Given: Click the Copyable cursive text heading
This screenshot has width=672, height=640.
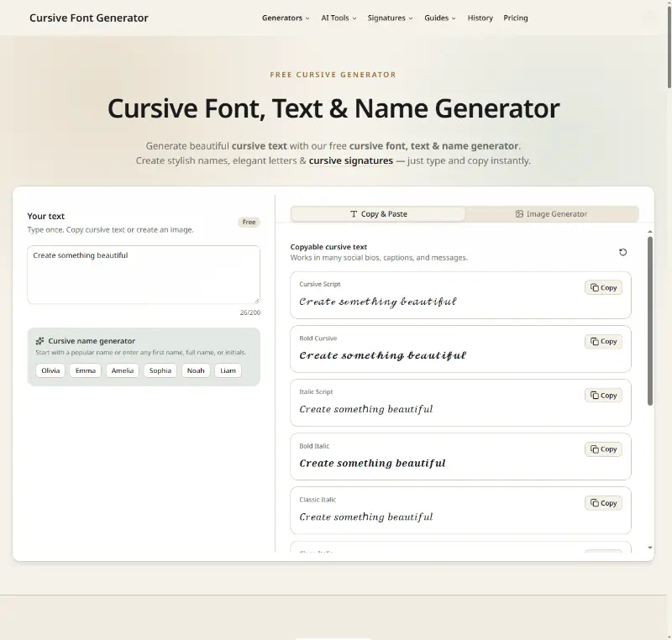Looking at the screenshot, I should click(x=328, y=247).
